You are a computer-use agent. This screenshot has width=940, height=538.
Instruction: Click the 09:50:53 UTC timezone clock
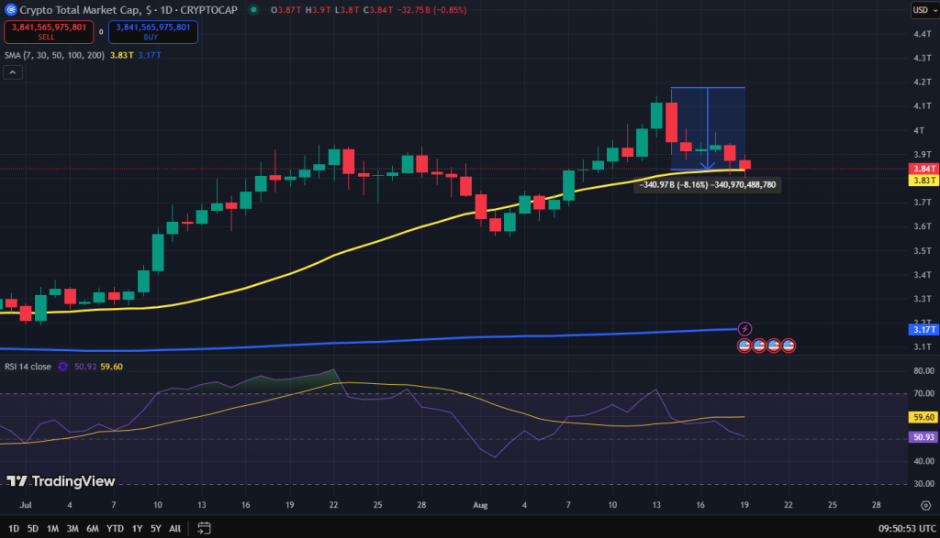[907, 529]
